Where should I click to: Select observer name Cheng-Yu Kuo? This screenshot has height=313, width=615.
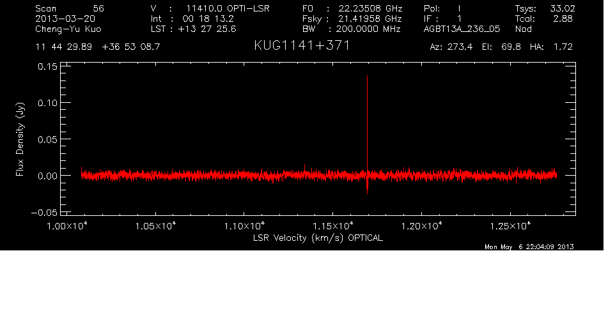pos(68,29)
